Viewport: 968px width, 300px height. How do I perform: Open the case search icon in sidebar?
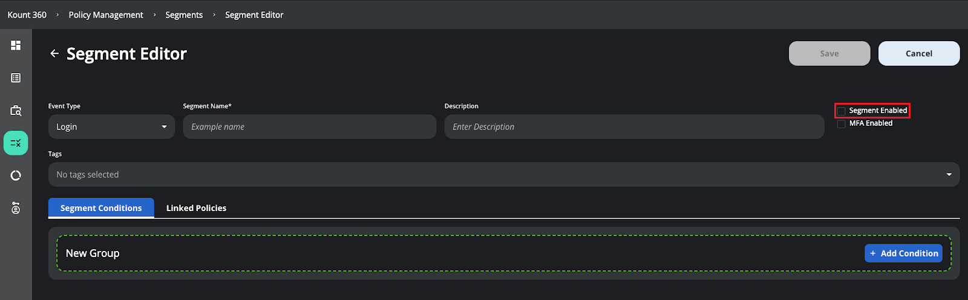tap(16, 111)
